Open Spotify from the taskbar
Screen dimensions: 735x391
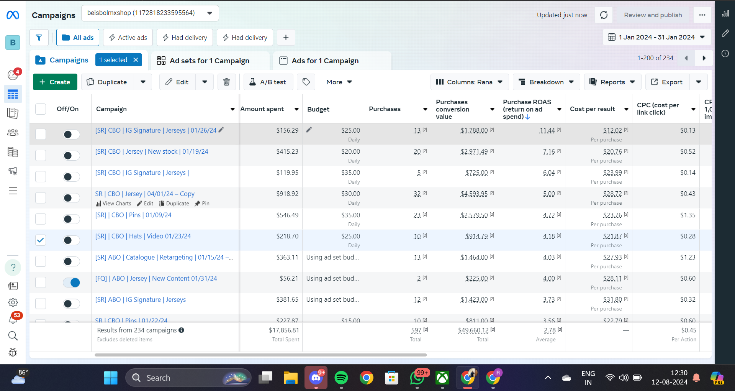pos(341,378)
